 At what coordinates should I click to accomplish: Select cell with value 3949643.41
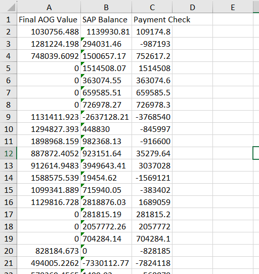106,165
